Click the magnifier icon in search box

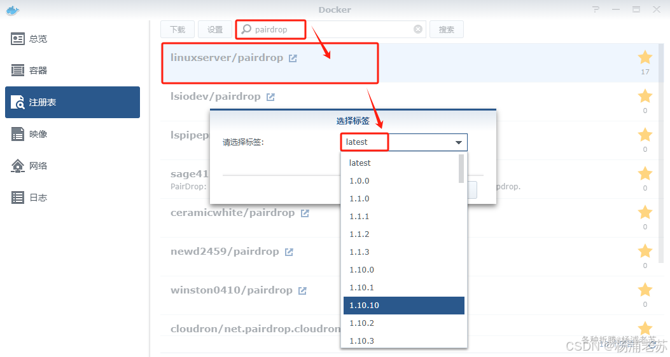click(246, 29)
